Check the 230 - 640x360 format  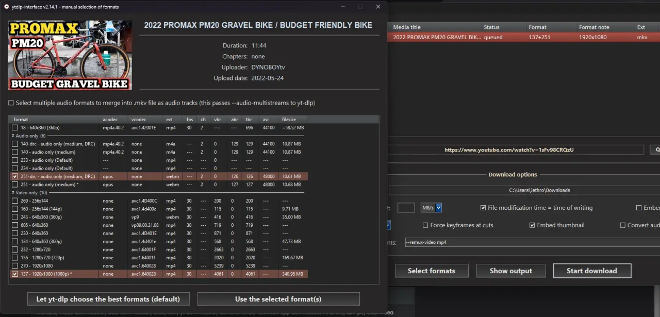coord(15,233)
